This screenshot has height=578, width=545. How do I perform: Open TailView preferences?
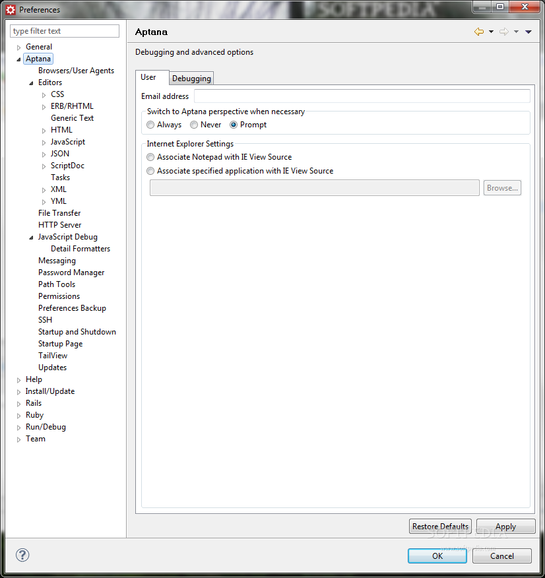53,356
